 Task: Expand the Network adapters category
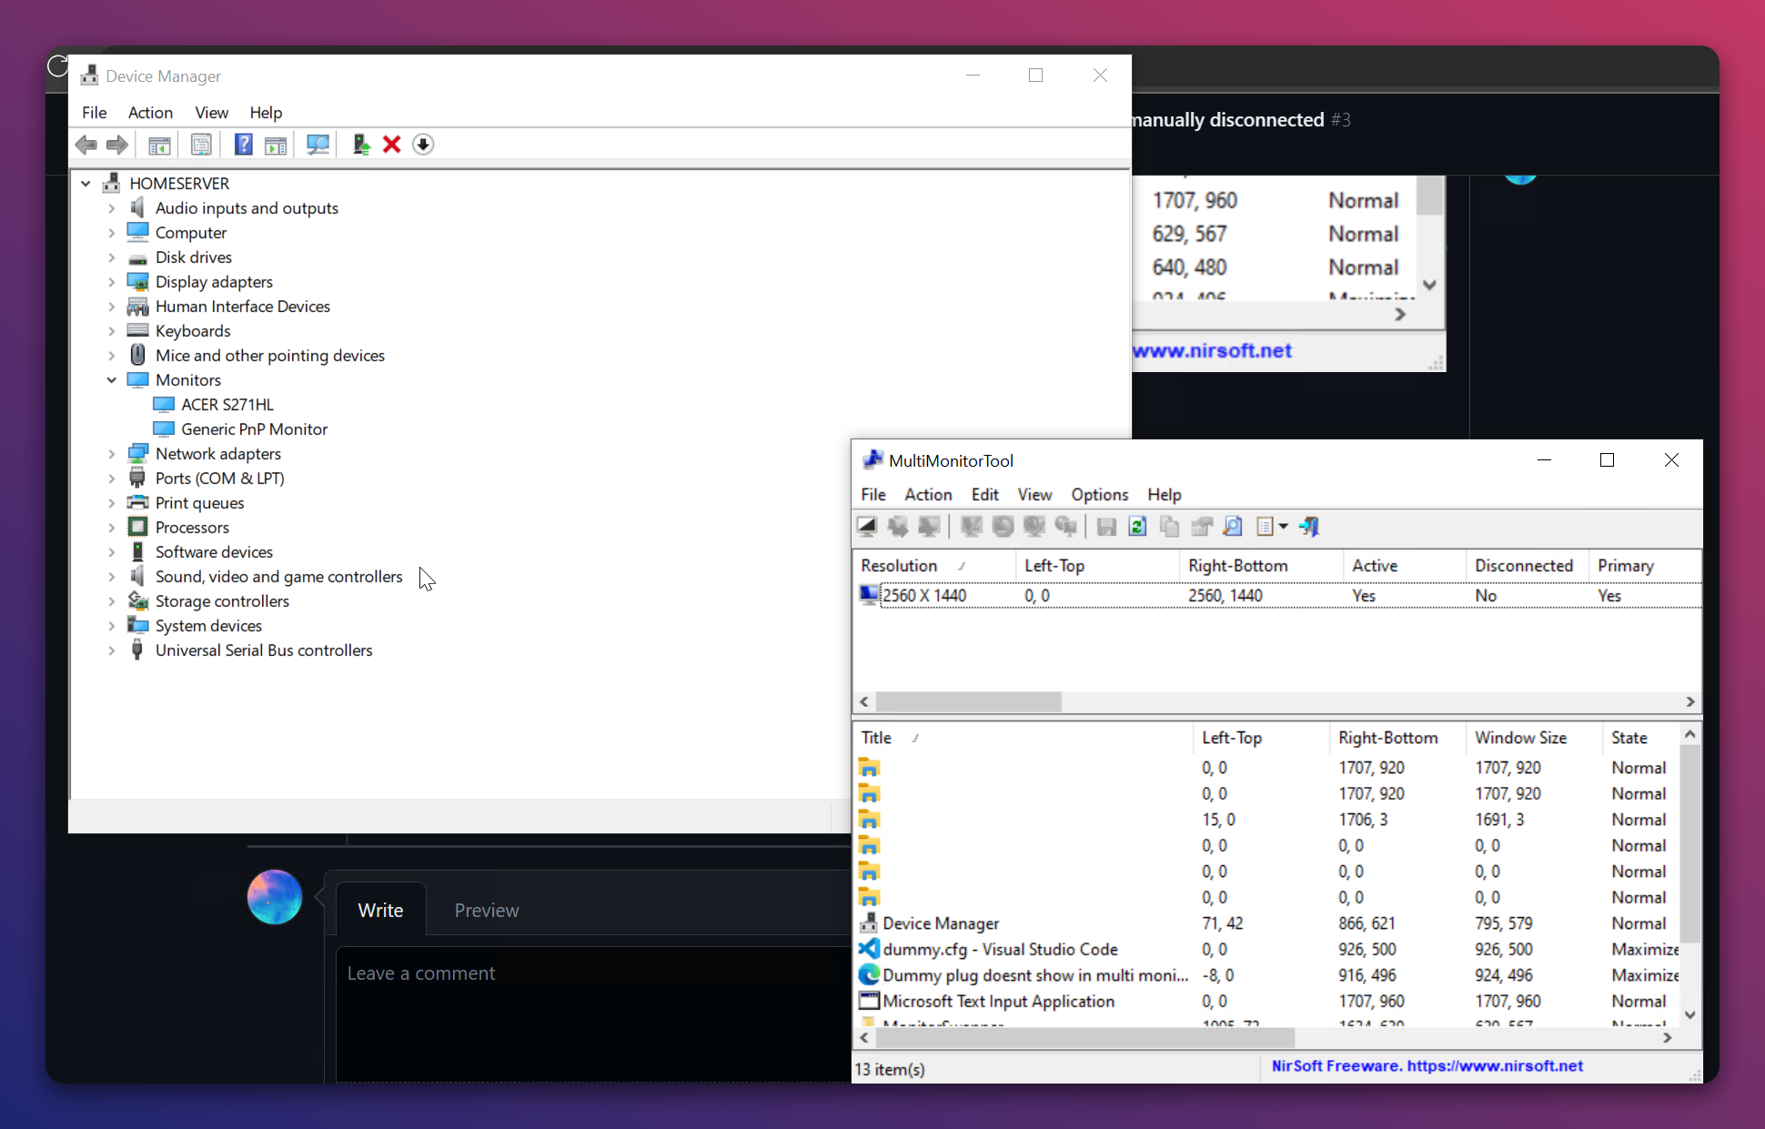coord(111,453)
